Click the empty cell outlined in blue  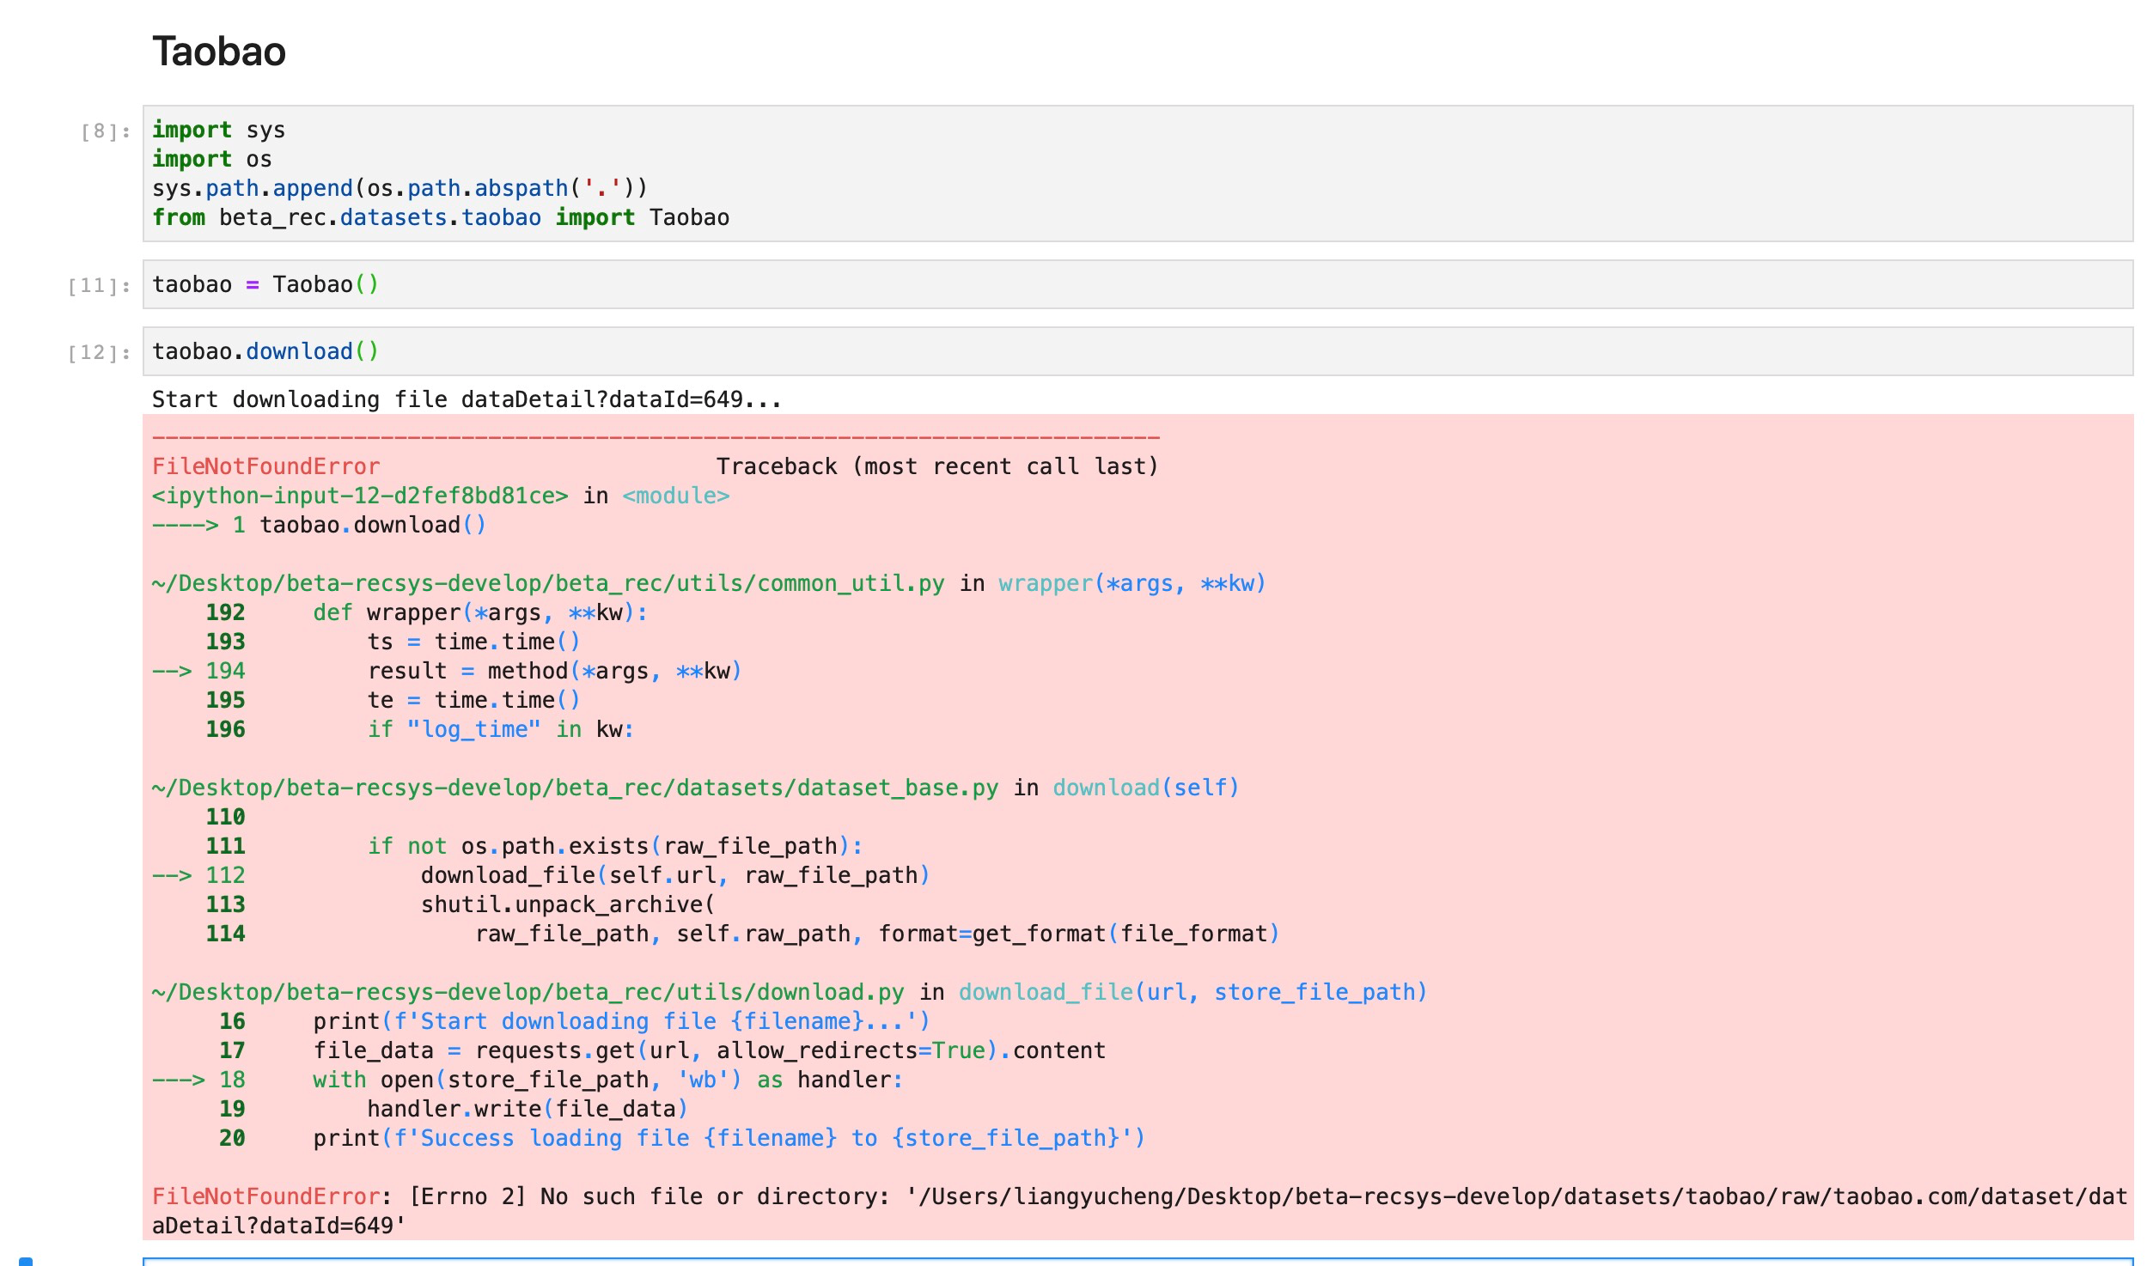click(x=1117, y=1261)
